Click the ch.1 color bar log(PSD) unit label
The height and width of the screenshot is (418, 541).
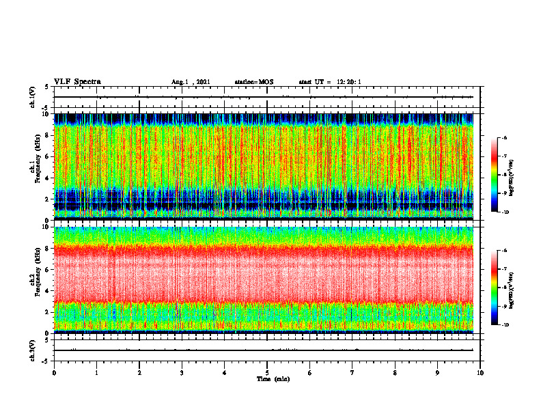(512, 178)
